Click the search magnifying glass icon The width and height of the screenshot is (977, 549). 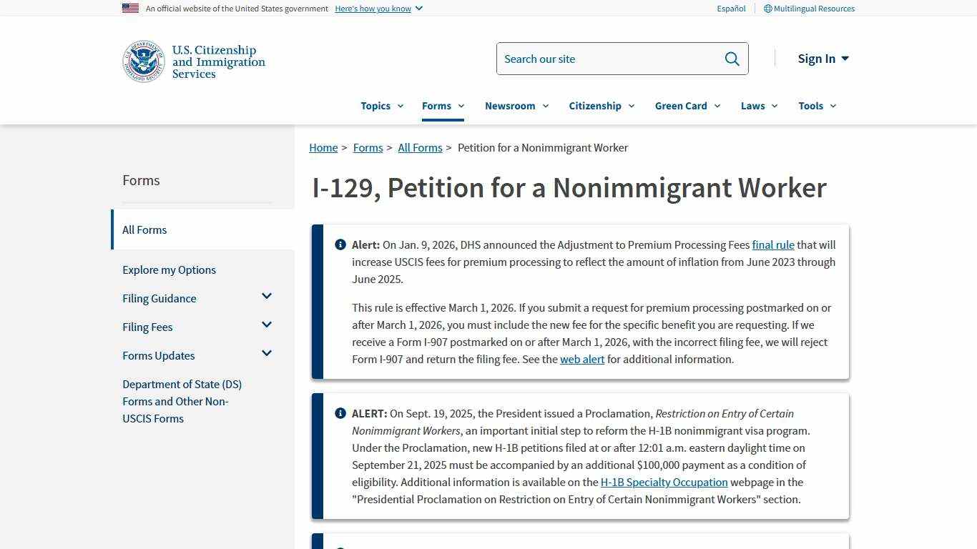pyautogui.click(x=731, y=59)
